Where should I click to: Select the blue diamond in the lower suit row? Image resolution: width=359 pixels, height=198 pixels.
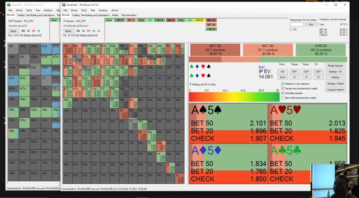[x=197, y=75]
